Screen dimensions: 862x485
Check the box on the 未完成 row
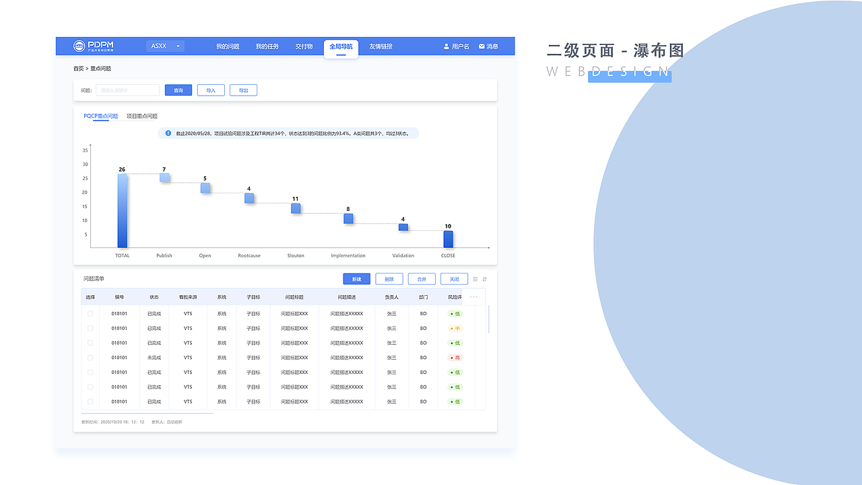[x=90, y=358]
